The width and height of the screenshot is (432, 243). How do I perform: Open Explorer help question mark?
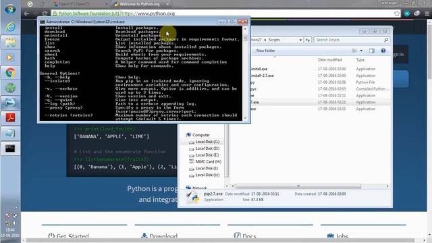pos(383,51)
